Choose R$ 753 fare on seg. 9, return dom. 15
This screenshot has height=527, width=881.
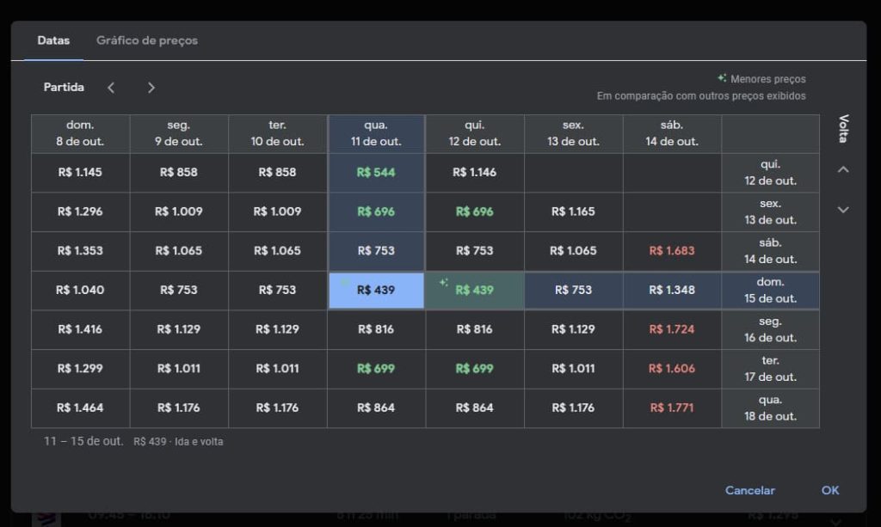179,291
